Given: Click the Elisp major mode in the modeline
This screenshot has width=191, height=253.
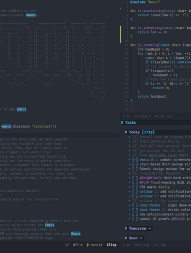Looking at the screenshot, I should click(x=112, y=245).
